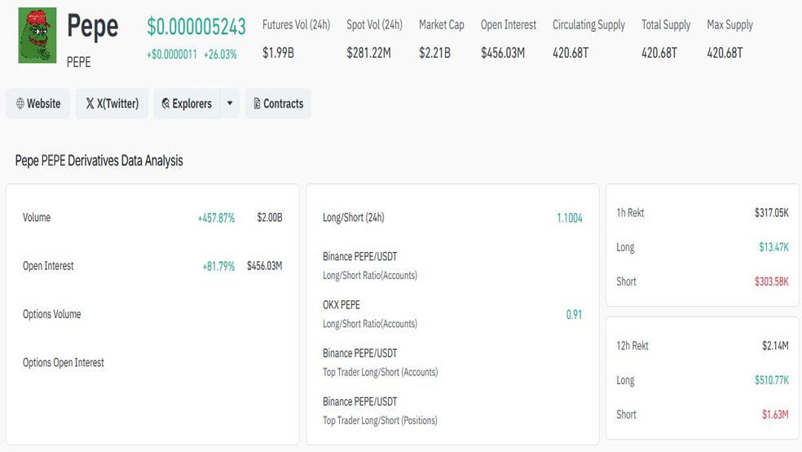Select OKX PEPE Long/Short Ratio row
The width and height of the screenshot is (802, 452).
[x=370, y=314]
